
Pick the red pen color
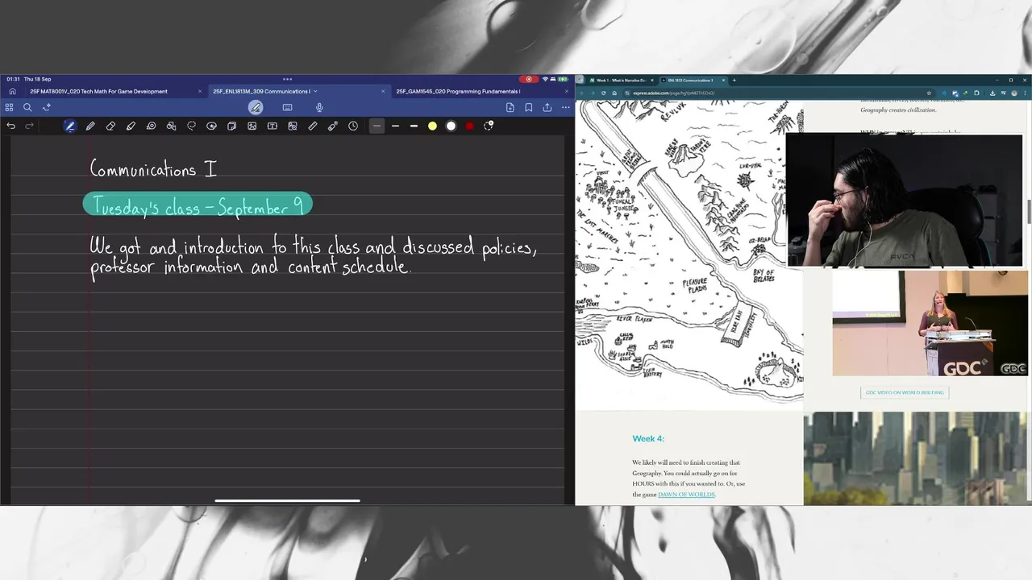point(469,126)
